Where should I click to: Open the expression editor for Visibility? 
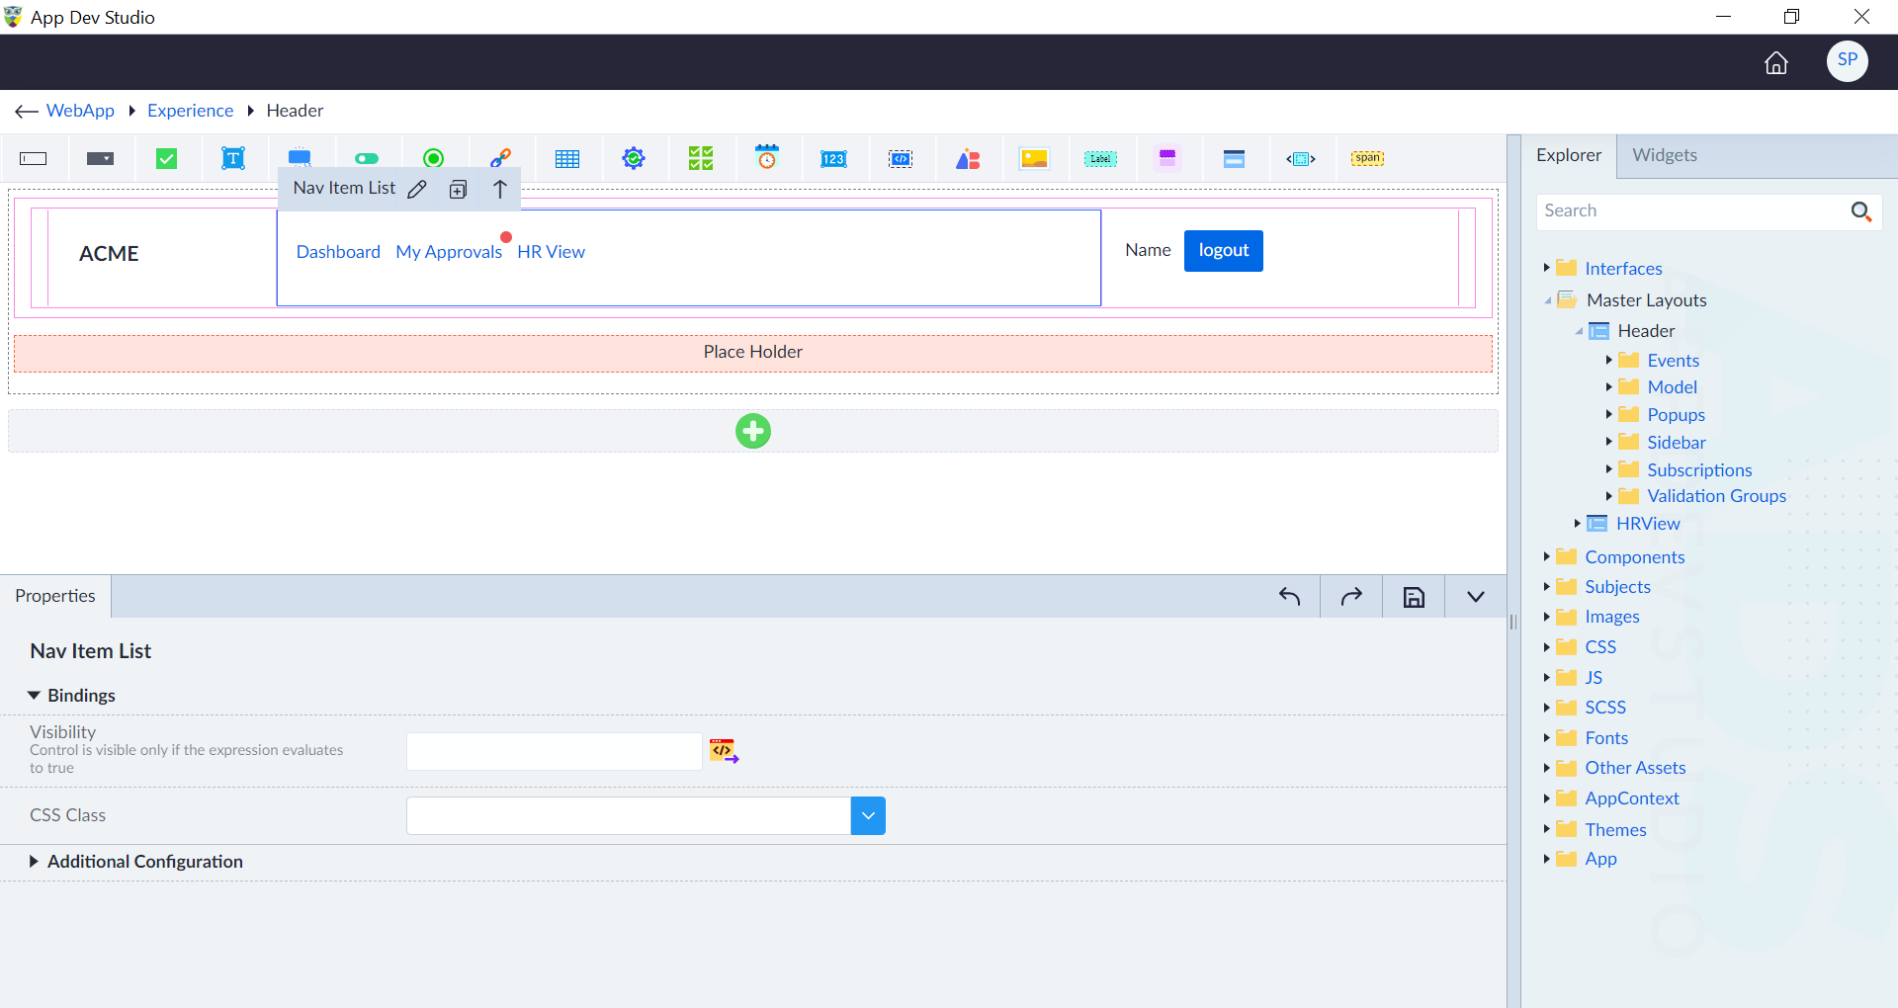(x=724, y=751)
